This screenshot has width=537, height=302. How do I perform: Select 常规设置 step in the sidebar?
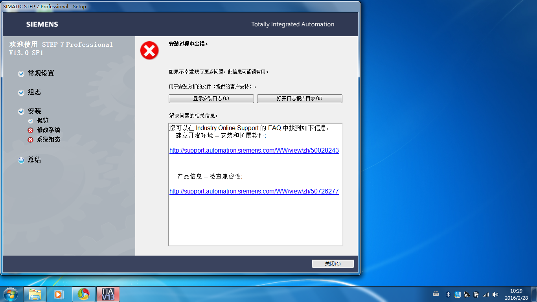[x=41, y=74]
